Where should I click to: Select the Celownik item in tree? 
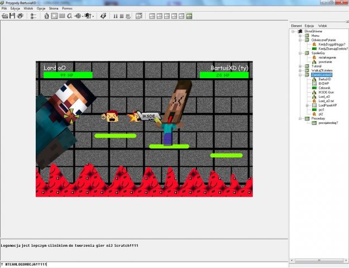pos(324,88)
